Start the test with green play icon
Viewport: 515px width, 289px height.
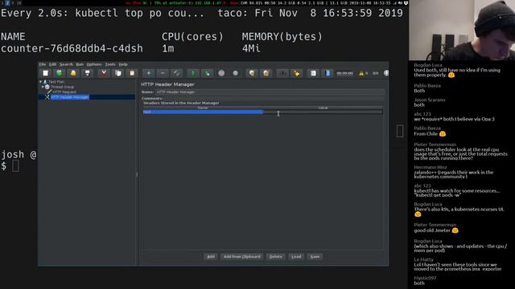[x=193, y=73]
